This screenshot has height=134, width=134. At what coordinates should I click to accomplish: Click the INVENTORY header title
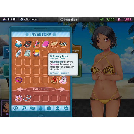(x=41, y=34)
